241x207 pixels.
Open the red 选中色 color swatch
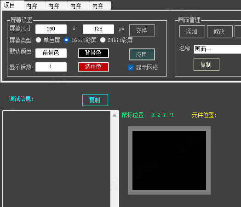(93, 67)
